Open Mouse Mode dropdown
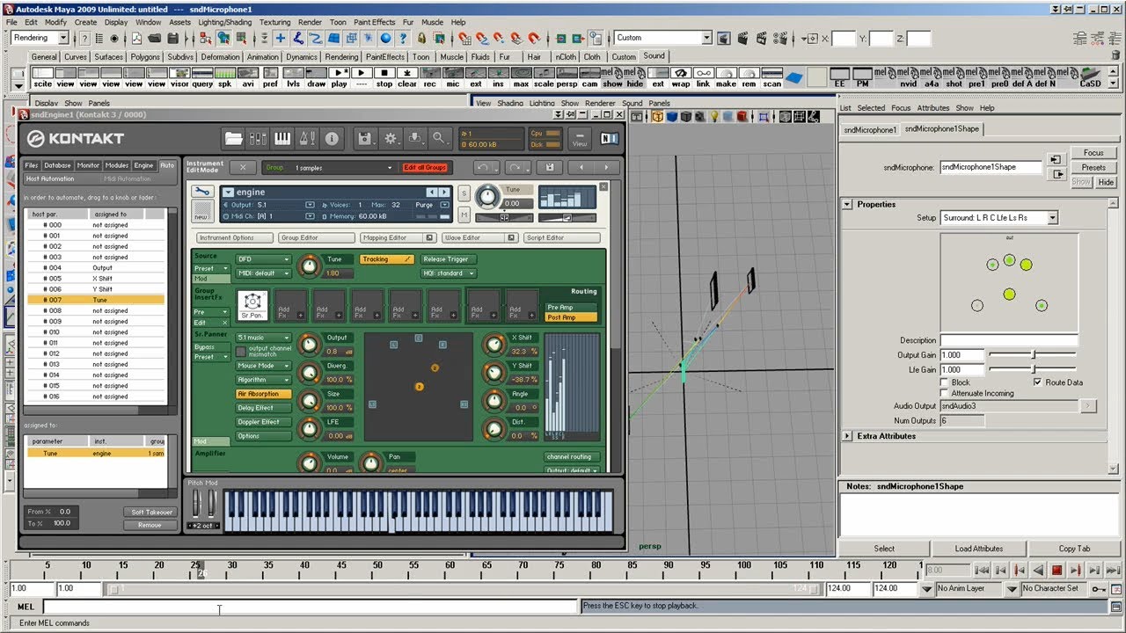Screen dimensions: 1126x633 click(x=263, y=366)
